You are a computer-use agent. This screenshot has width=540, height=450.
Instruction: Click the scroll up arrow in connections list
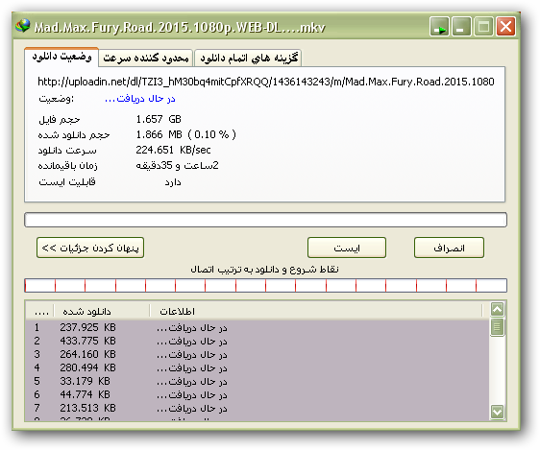click(497, 309)
